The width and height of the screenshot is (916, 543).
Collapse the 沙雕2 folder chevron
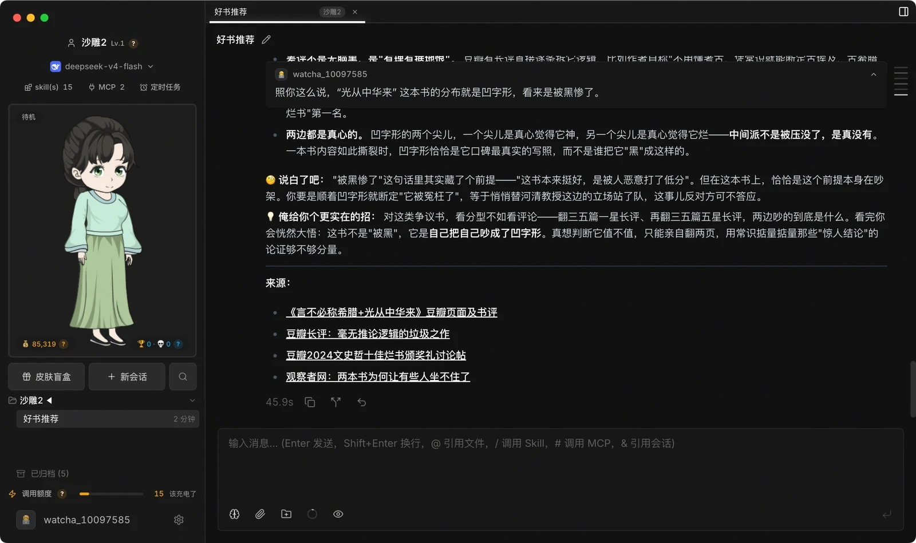[x=192, y=401]
